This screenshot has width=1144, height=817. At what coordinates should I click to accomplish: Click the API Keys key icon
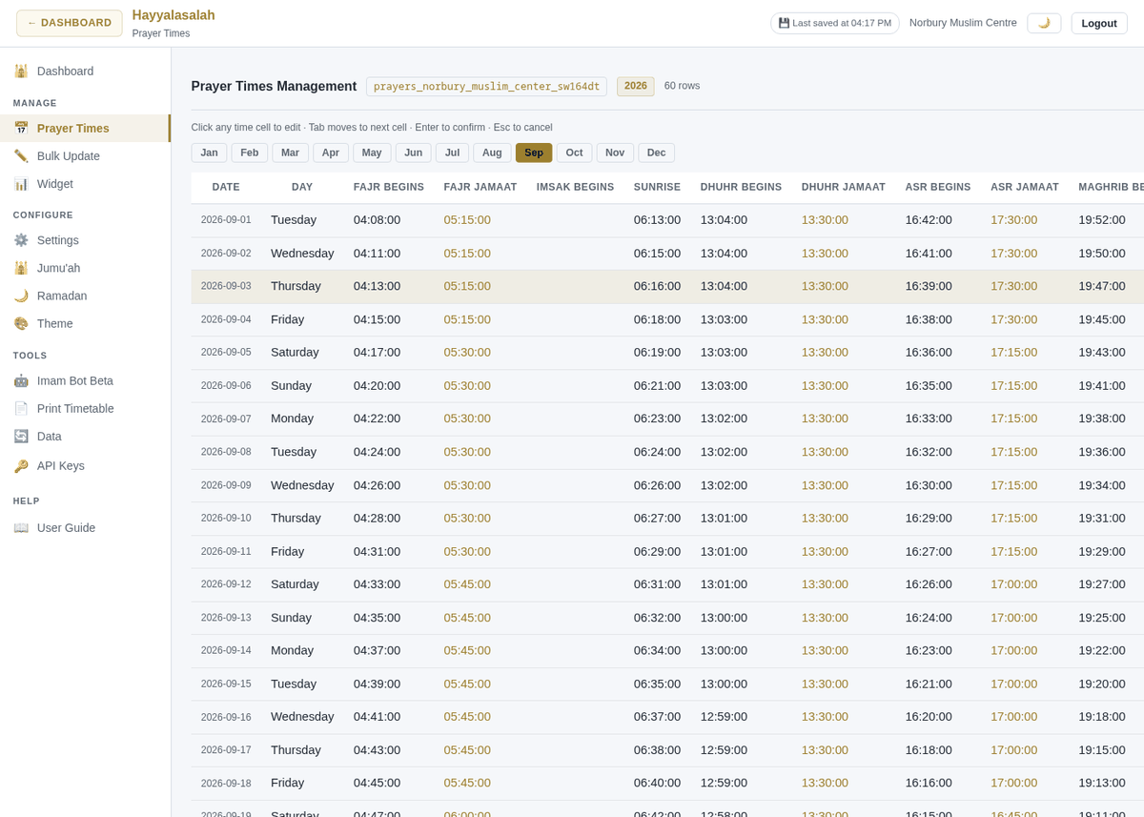21,465
